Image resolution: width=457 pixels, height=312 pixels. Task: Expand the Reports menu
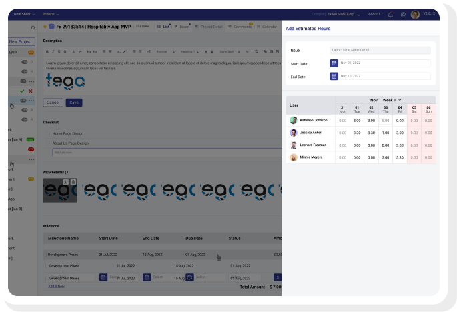coord(51,14)
